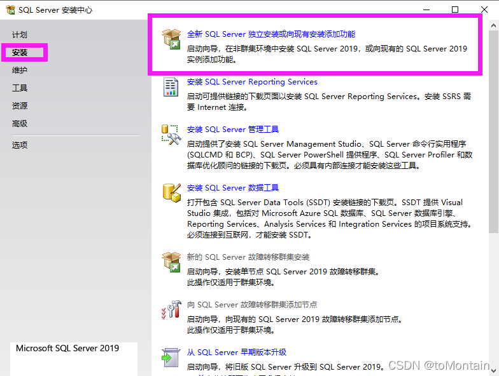Click the scrollbar up arrow
Image resolution: width=499 pixels, height=376 pixels.
click(494, 25)
